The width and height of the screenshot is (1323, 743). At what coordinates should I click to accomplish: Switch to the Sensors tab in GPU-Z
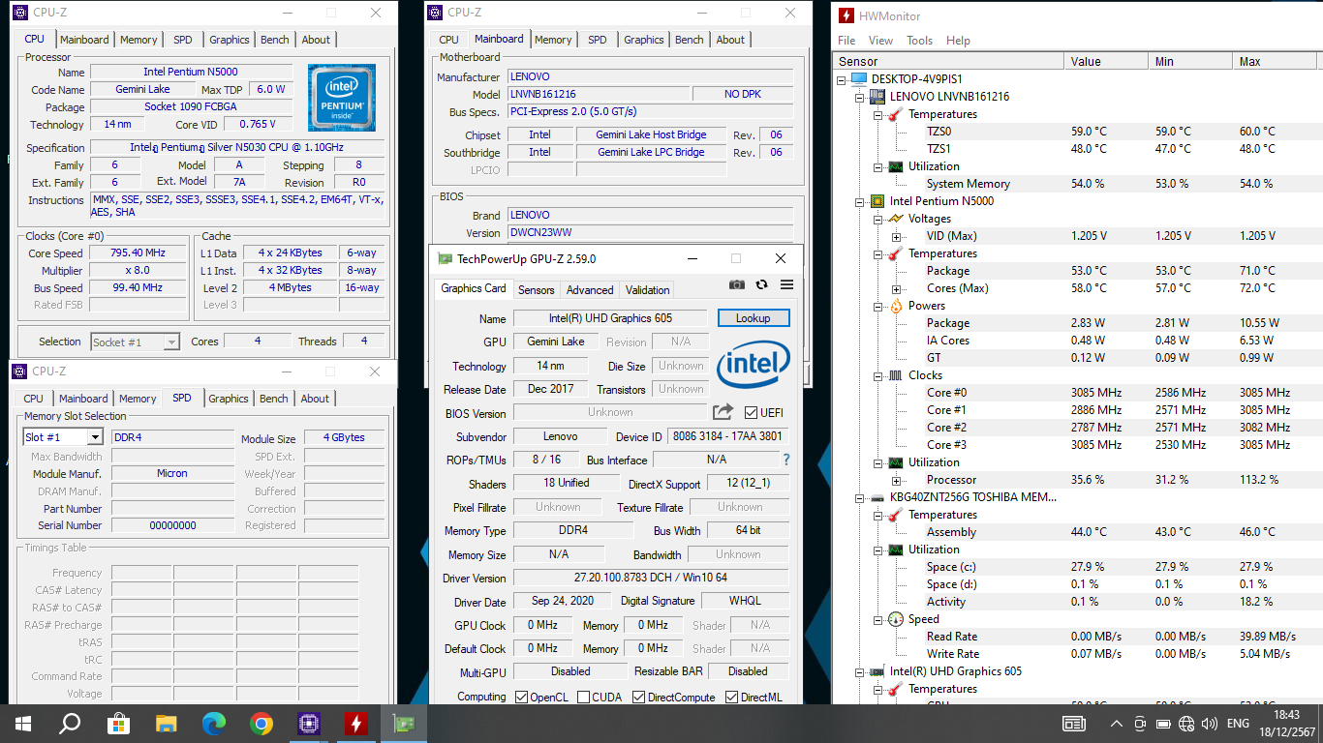(536, 290)
